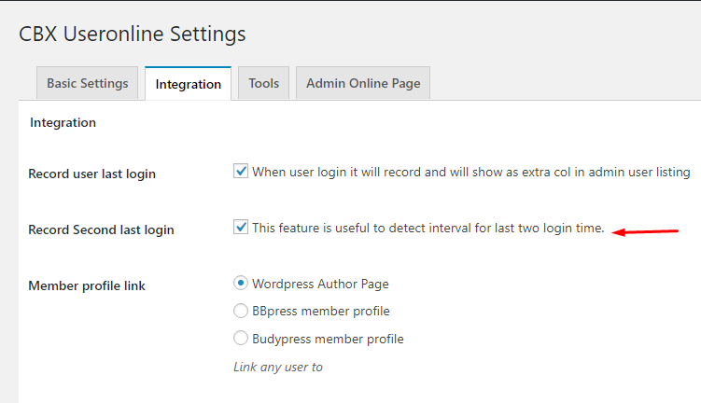Click the 'Link any user to' help text

pyautogui.click(x=277, y=367)
